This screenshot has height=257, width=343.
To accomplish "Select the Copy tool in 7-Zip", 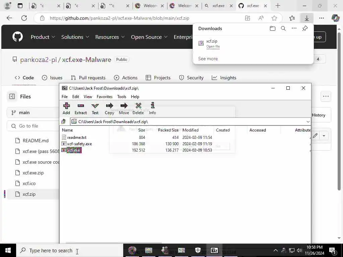I will 110,109.
